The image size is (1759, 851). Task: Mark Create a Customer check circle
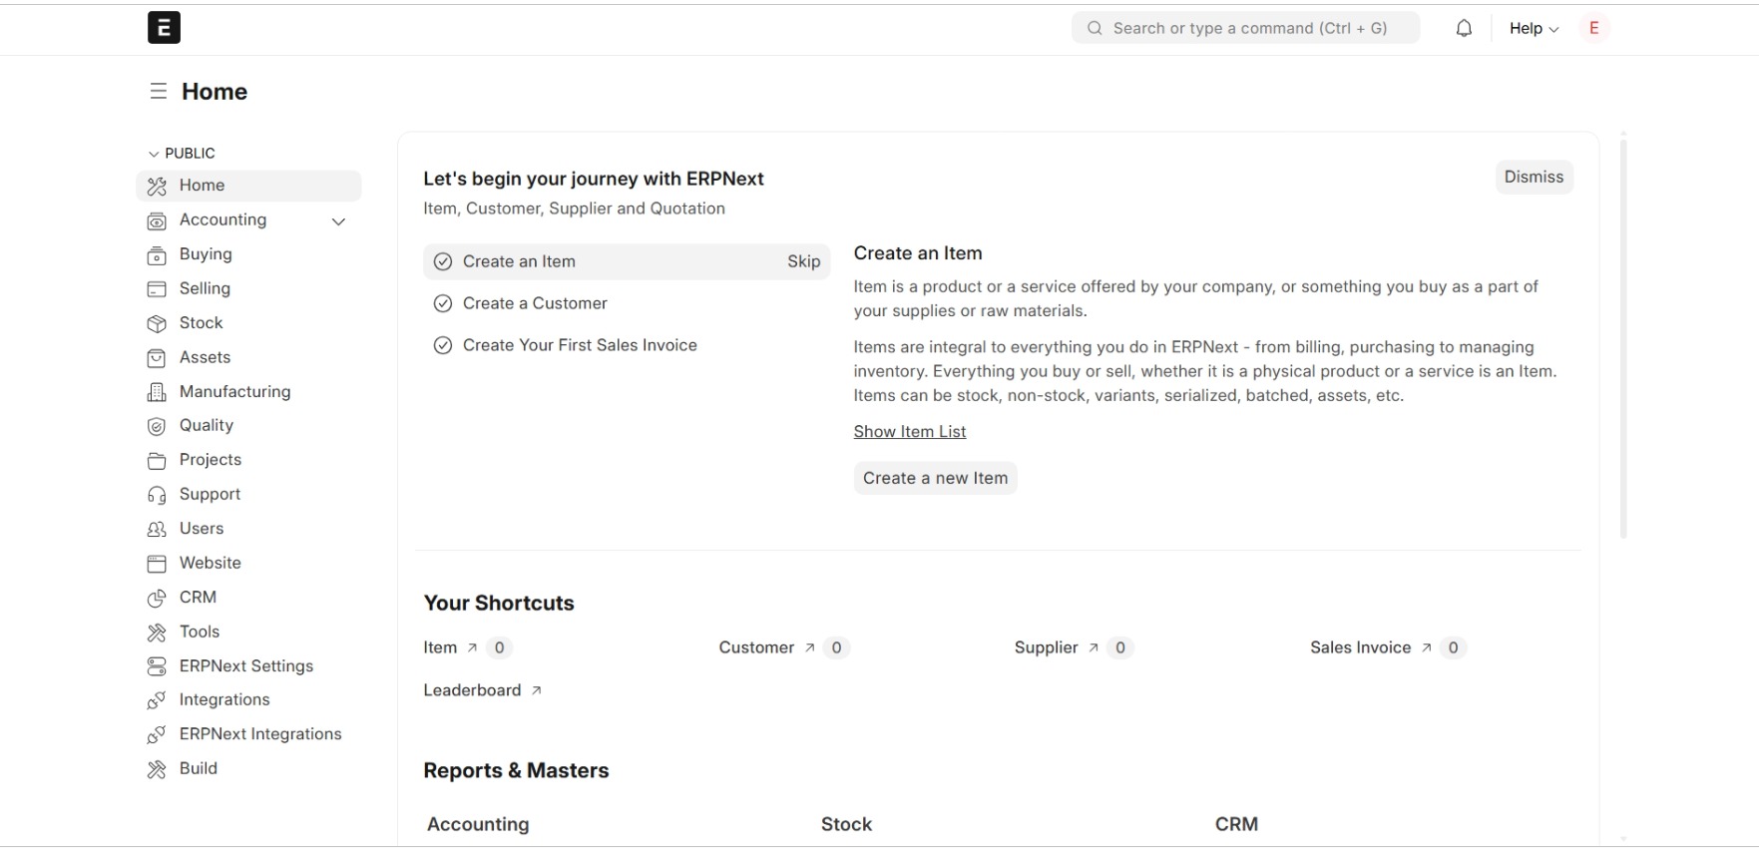(443, 303)
